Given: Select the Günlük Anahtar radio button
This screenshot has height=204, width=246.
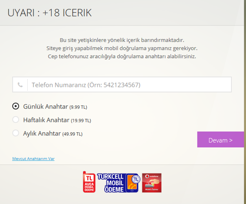Looking at the screenshot, I should point(16,106).
